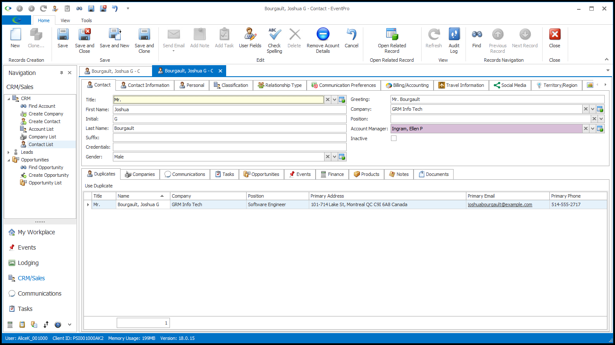This screenshot has width=615, height=345.
Task: Open the Billing/Accounting tab
Action: (407, 85)
